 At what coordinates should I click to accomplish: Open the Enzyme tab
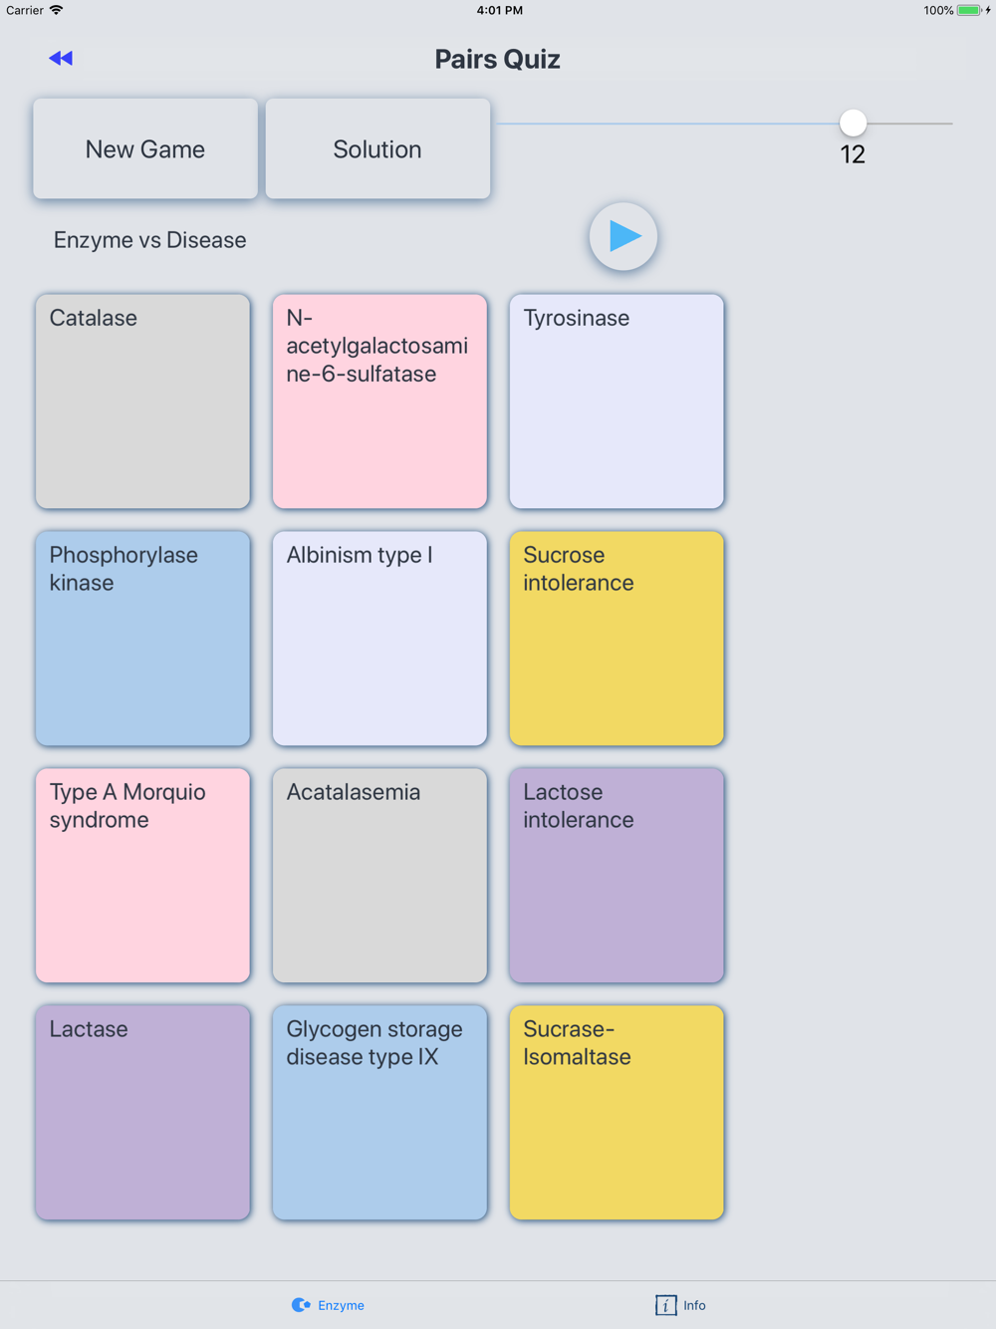328,1305
